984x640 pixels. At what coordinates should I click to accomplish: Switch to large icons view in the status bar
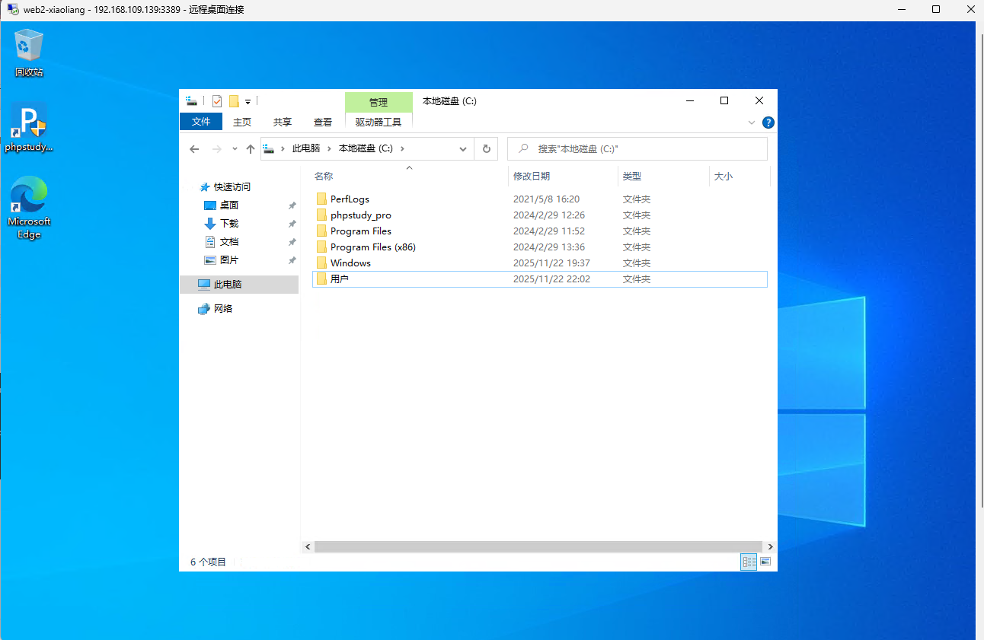click(765, 562)
